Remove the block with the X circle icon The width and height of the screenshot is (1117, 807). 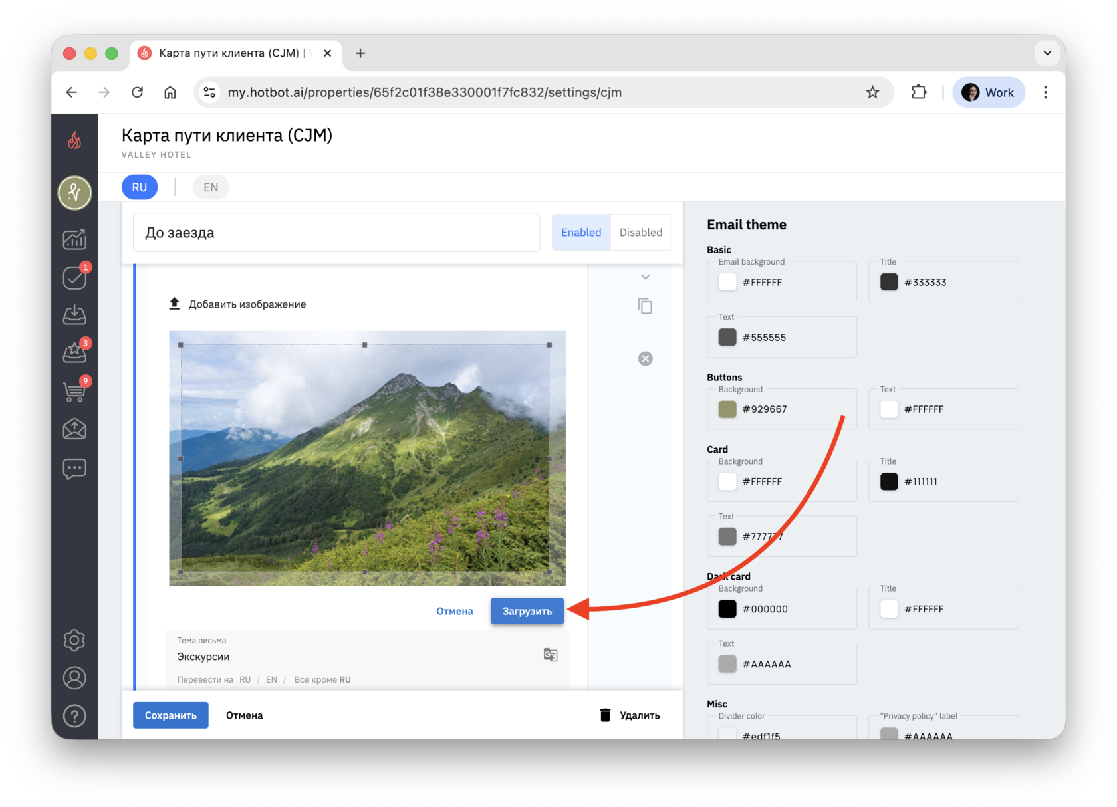click(x=645, y=359)
